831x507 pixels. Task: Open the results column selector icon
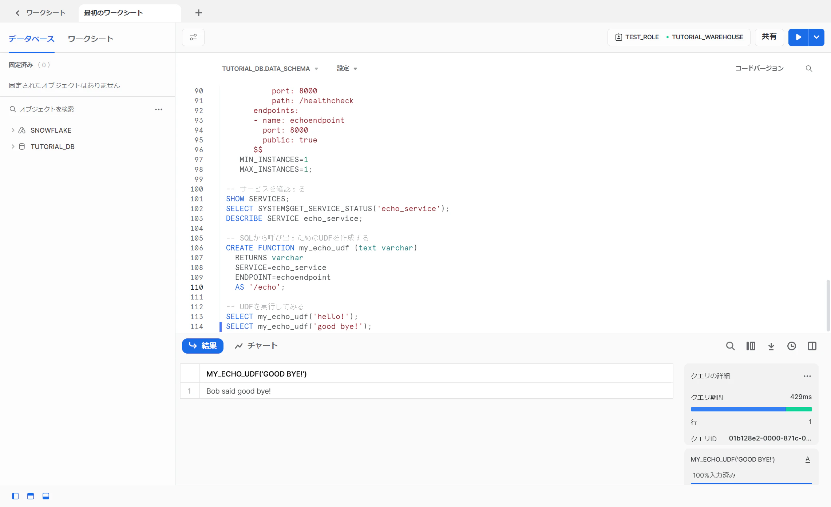751,346
